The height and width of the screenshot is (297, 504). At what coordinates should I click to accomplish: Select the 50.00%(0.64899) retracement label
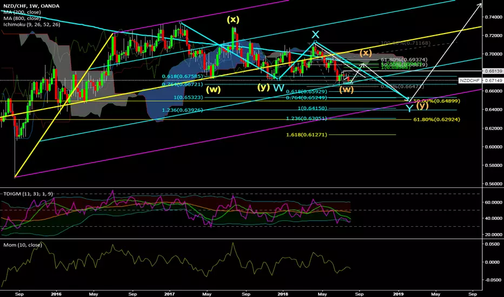(436, 101)
